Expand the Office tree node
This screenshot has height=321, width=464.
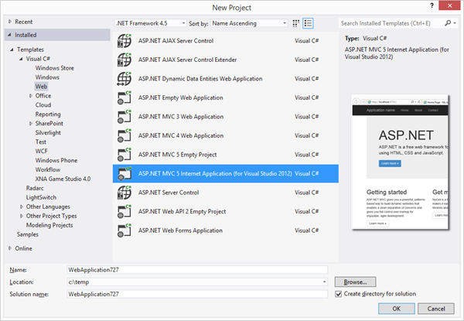(30, 96)
